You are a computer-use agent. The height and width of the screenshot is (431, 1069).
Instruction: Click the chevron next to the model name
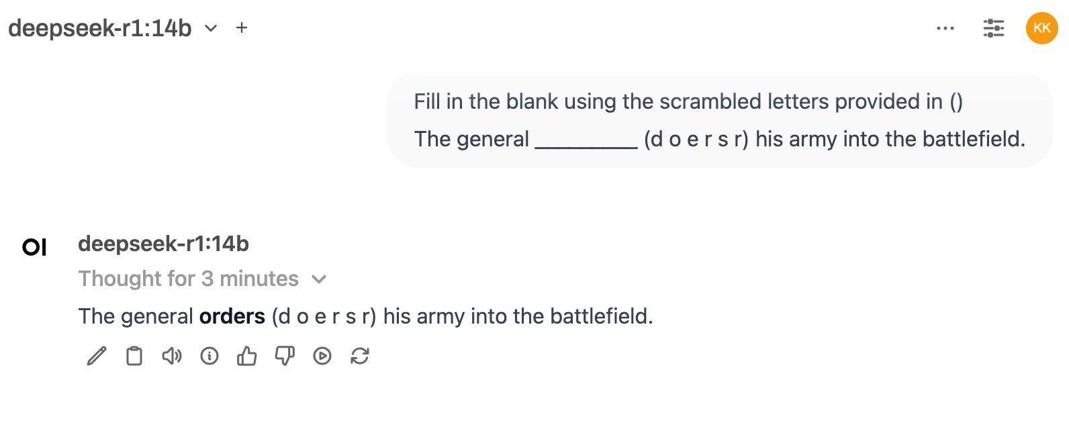(x=211, y=28)
